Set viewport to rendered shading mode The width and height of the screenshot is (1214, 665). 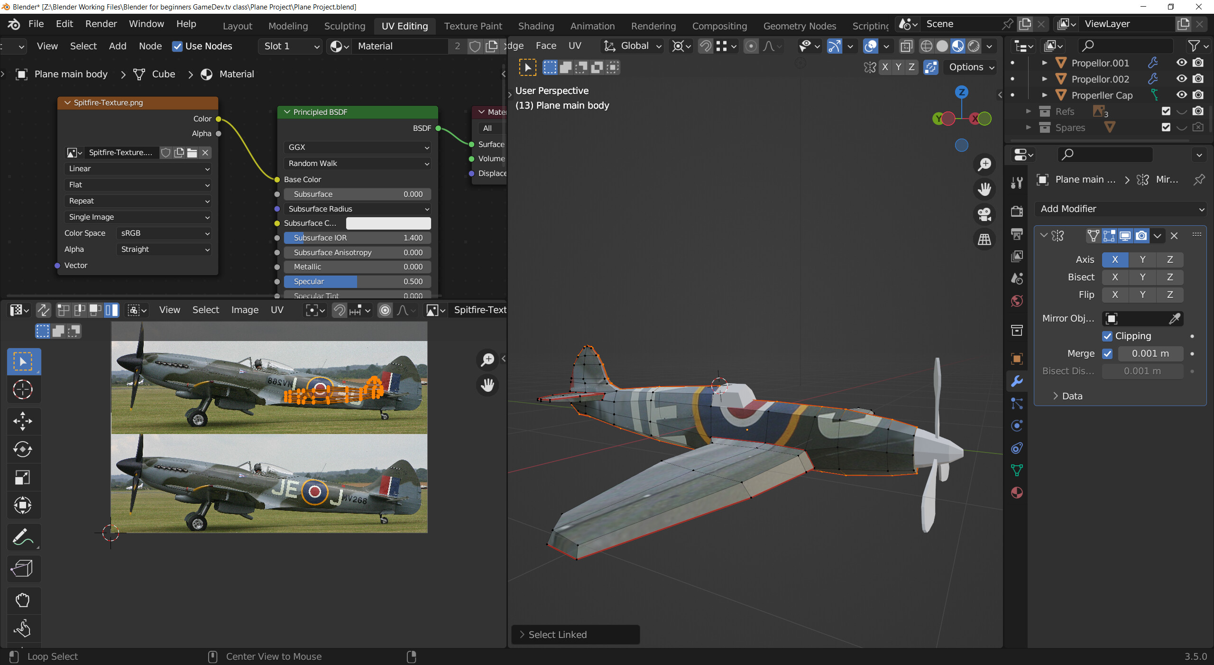pos(974,46)
